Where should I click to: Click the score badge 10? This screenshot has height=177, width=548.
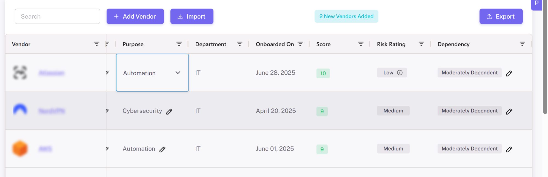point(323,73)
